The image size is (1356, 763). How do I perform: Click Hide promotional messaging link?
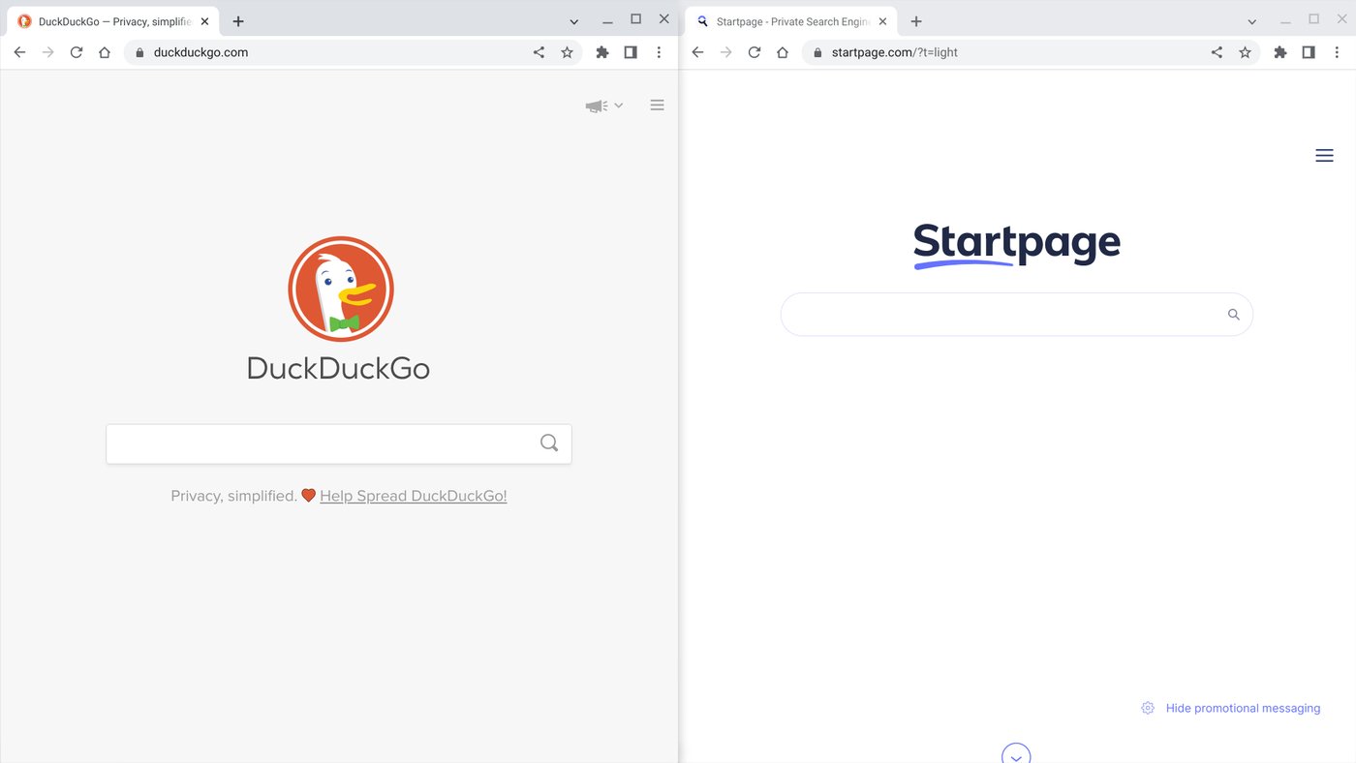point(1243,708)
